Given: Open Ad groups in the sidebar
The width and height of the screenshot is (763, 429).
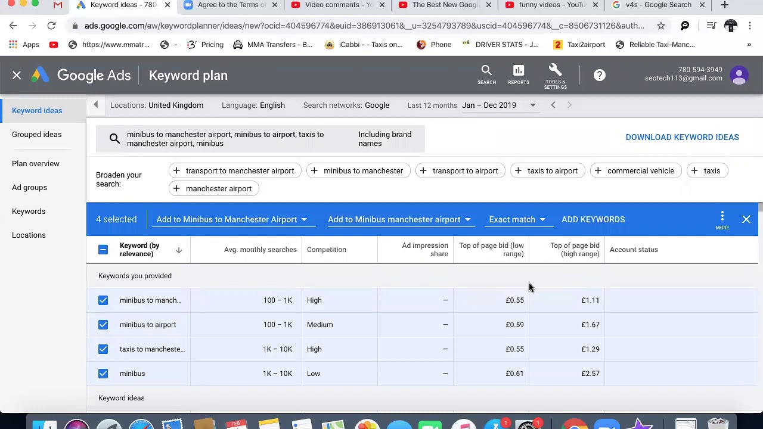Looking at the screenshot, I should pyautogui.click(x=29, y=187).
